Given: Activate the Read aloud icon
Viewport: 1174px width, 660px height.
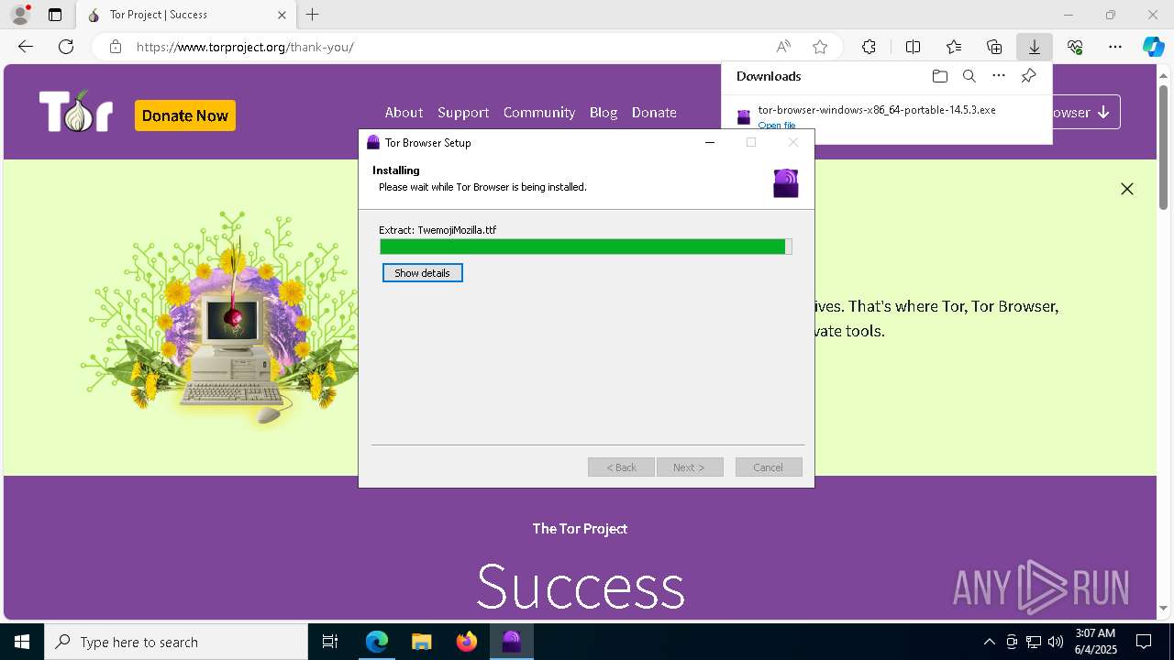Looking at the screenshot, I should click(x=783, y=47).
